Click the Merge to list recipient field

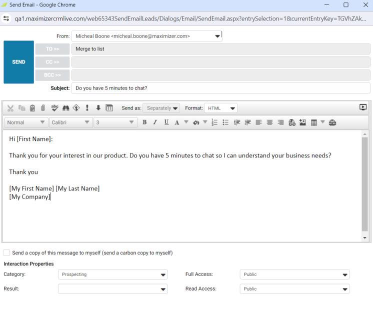coord(221,49)
